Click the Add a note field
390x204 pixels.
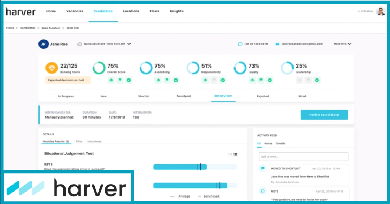(x=303, y=157)
